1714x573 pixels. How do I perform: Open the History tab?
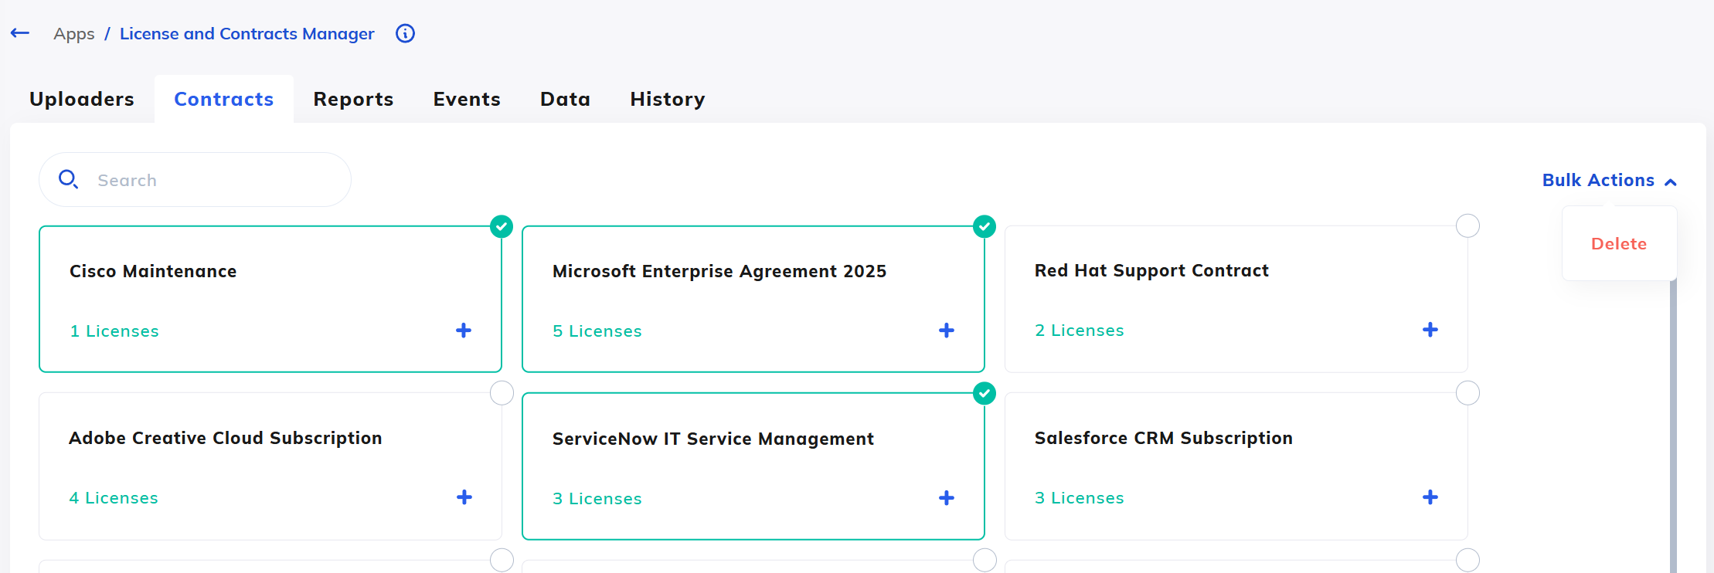668,99
